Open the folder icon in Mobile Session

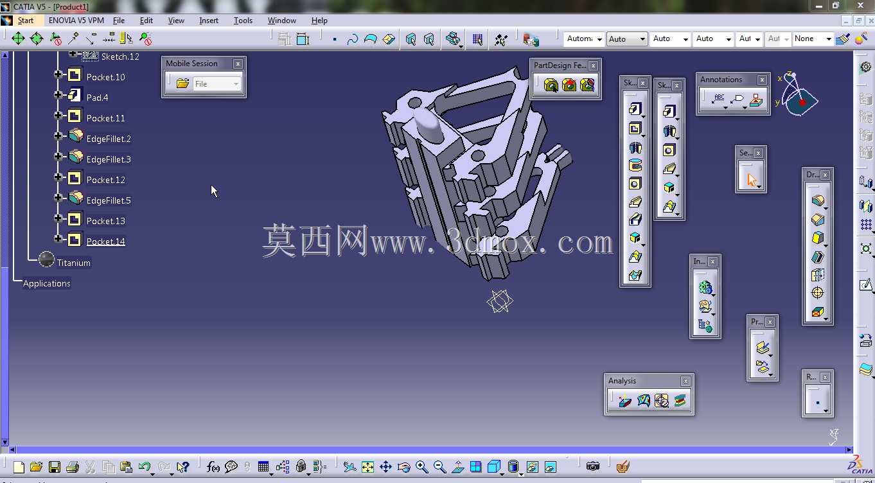182,83
